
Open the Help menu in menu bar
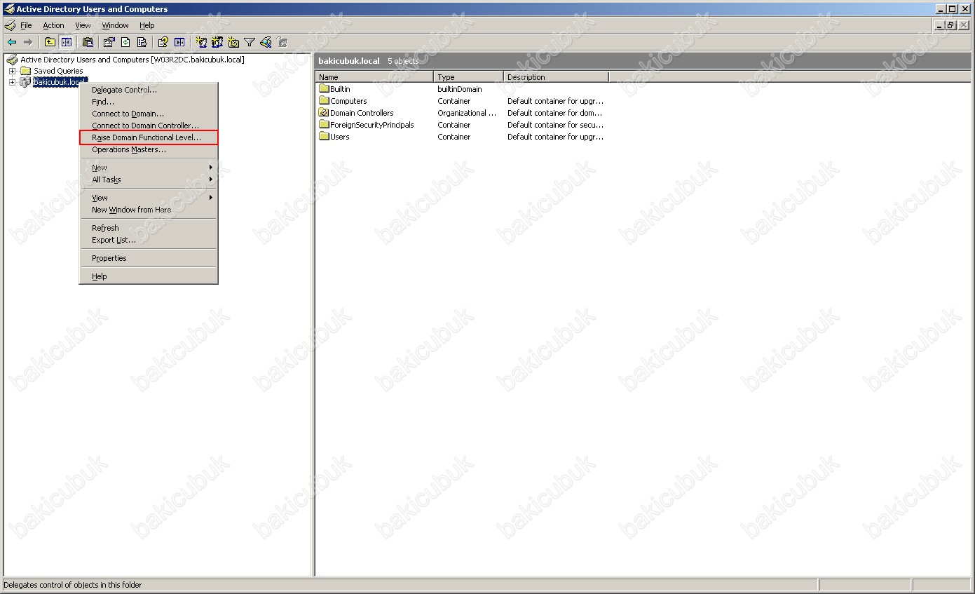pos(147,25)
